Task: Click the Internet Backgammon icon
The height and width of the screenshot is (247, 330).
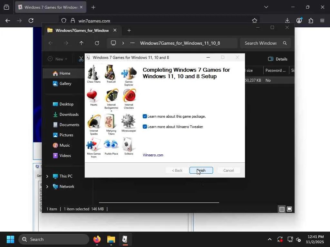Action: (x=112, y=96)
